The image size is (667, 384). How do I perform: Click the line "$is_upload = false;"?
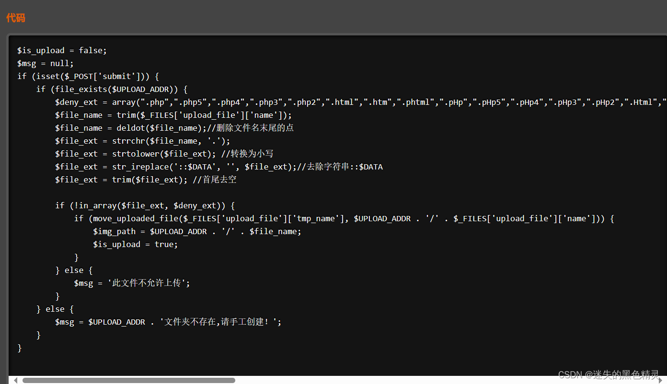pyautogui.click(x=62, y=50)
